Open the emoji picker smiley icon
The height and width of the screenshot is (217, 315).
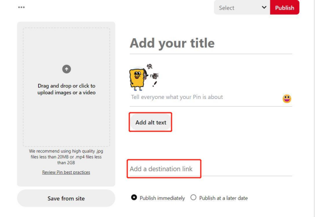(x=287, y=98)
